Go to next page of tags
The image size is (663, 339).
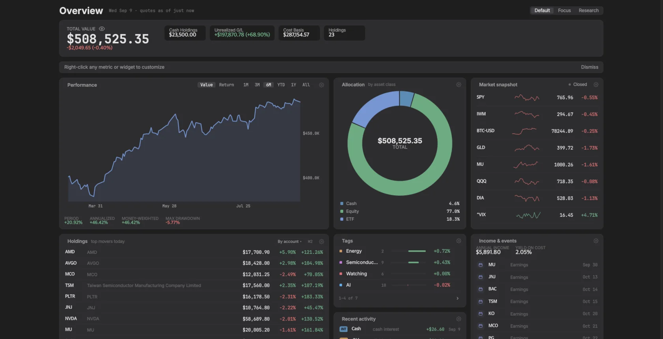(457, 298)
